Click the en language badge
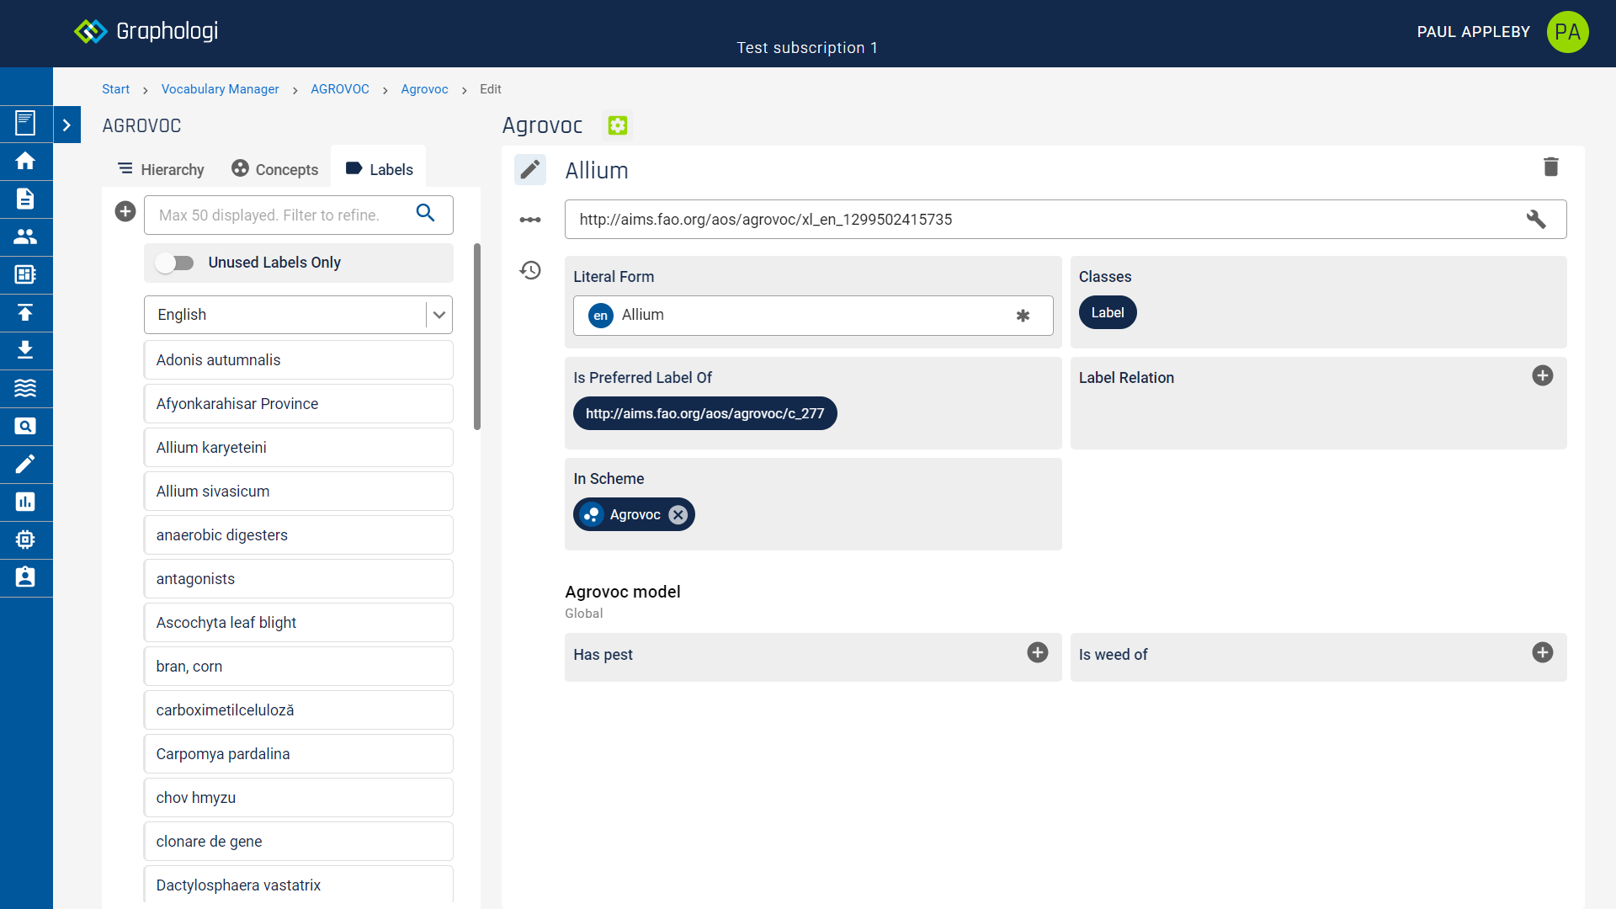The image size is (1616, 909). pyautogui.click(x=600, y=316)
